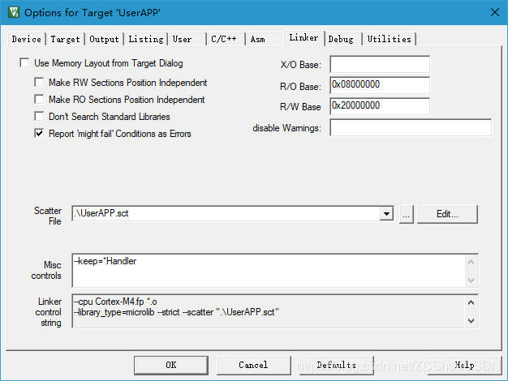Click the disable Warnings input field

411,127
